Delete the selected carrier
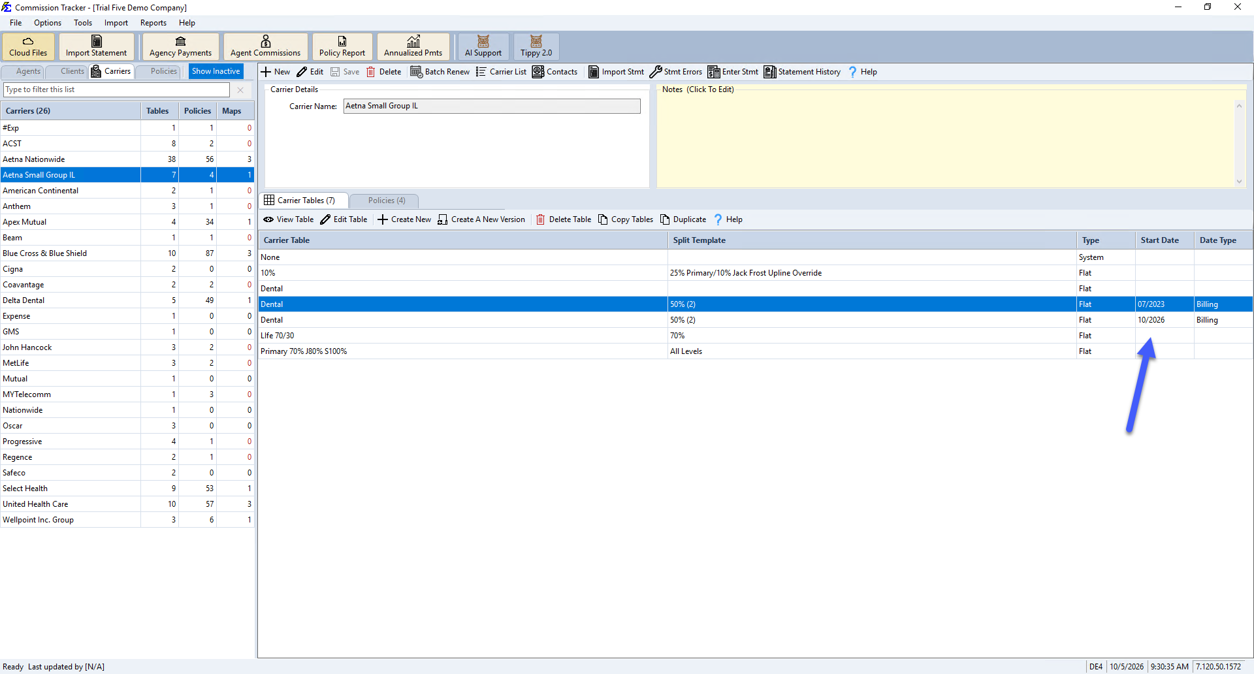The height and width of the screenshot is (674, 1254). 384,72
